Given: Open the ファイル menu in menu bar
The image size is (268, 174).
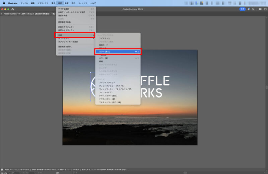Looking at the screenshot, I should (24, 3).
